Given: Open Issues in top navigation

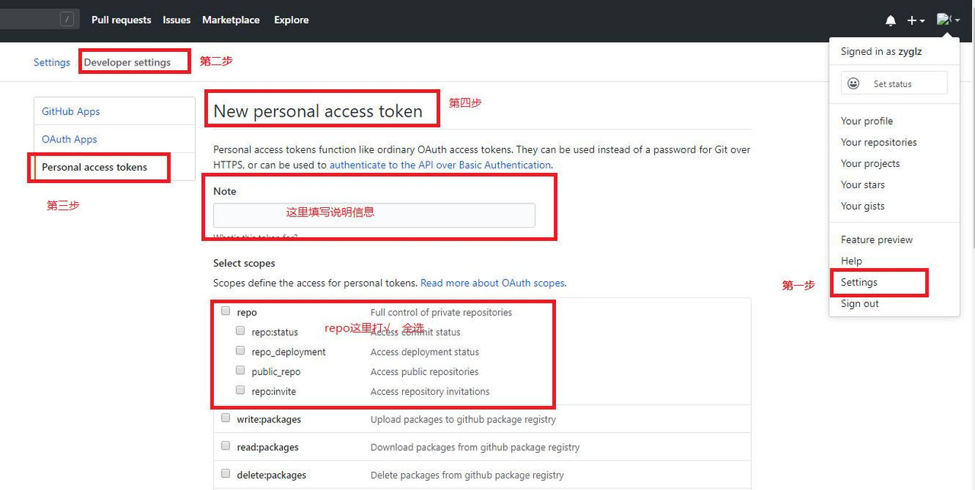Looking at the screenshot, I should coord(177,20).
